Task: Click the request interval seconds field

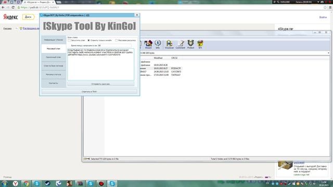Action: point(114,46)
